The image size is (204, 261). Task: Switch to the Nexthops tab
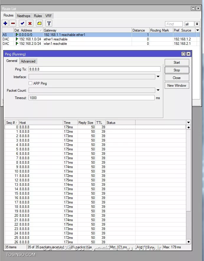(24, 16)
